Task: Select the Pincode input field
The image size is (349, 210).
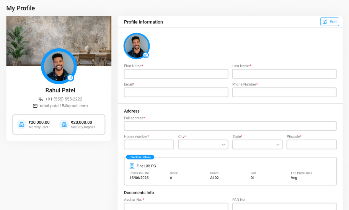Action: (x=311, y=144)
